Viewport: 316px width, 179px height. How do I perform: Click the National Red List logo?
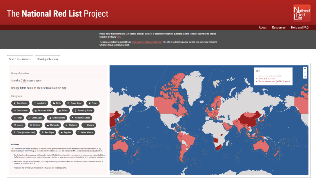tap(302, 13)
